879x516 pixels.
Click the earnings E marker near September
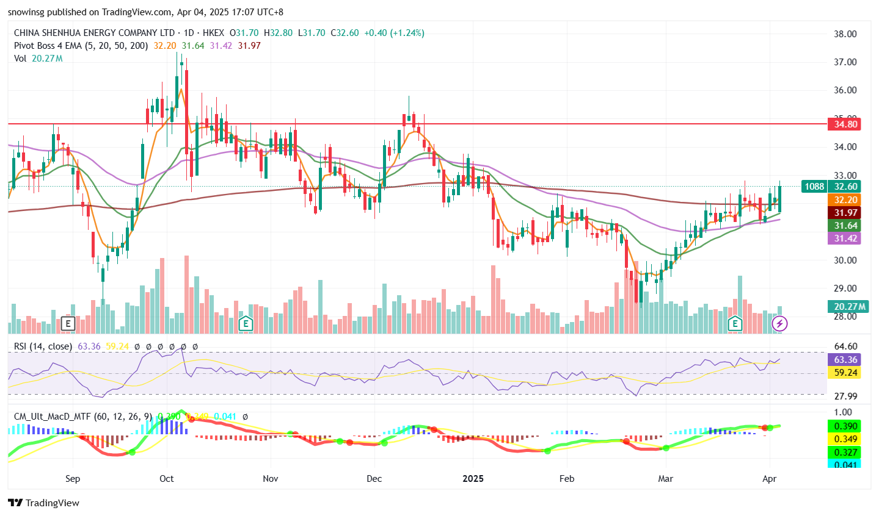[x=68, y=323]
